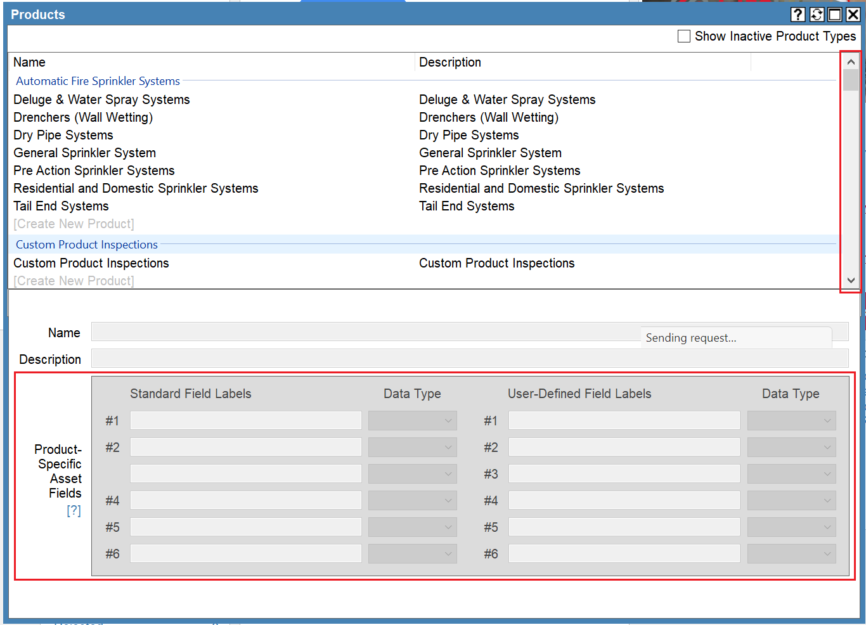This screenshot has height=625, width=866.
Task: Select Tail End Systems product name
Action: coord(61,206)
